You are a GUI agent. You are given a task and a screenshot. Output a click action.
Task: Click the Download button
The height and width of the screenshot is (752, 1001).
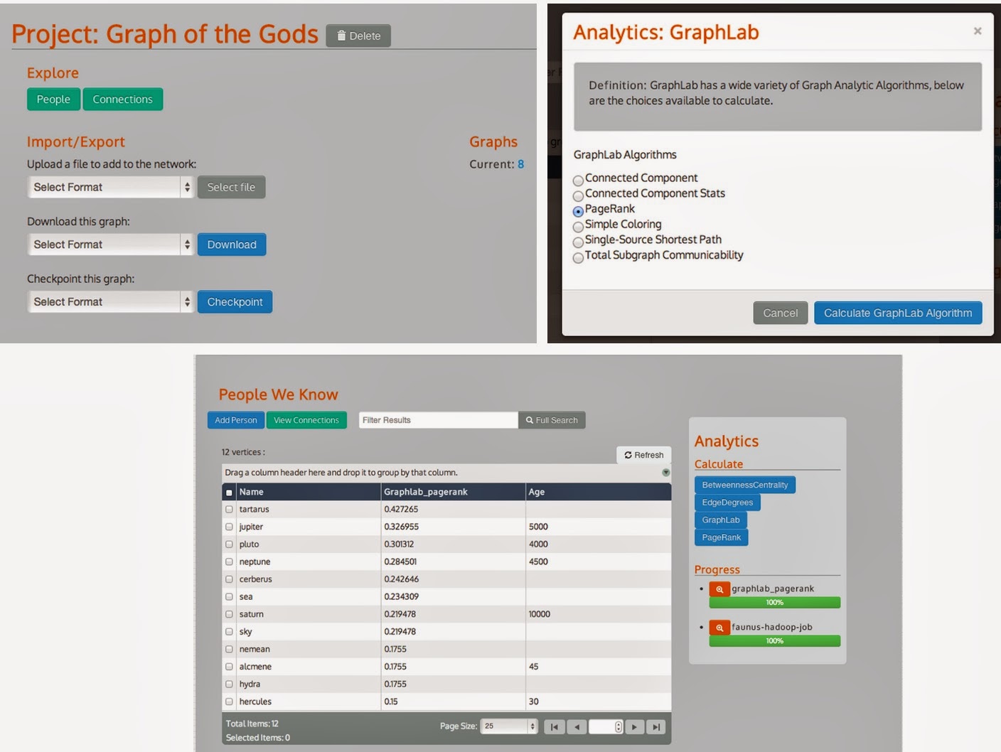(x=232, y=245)
